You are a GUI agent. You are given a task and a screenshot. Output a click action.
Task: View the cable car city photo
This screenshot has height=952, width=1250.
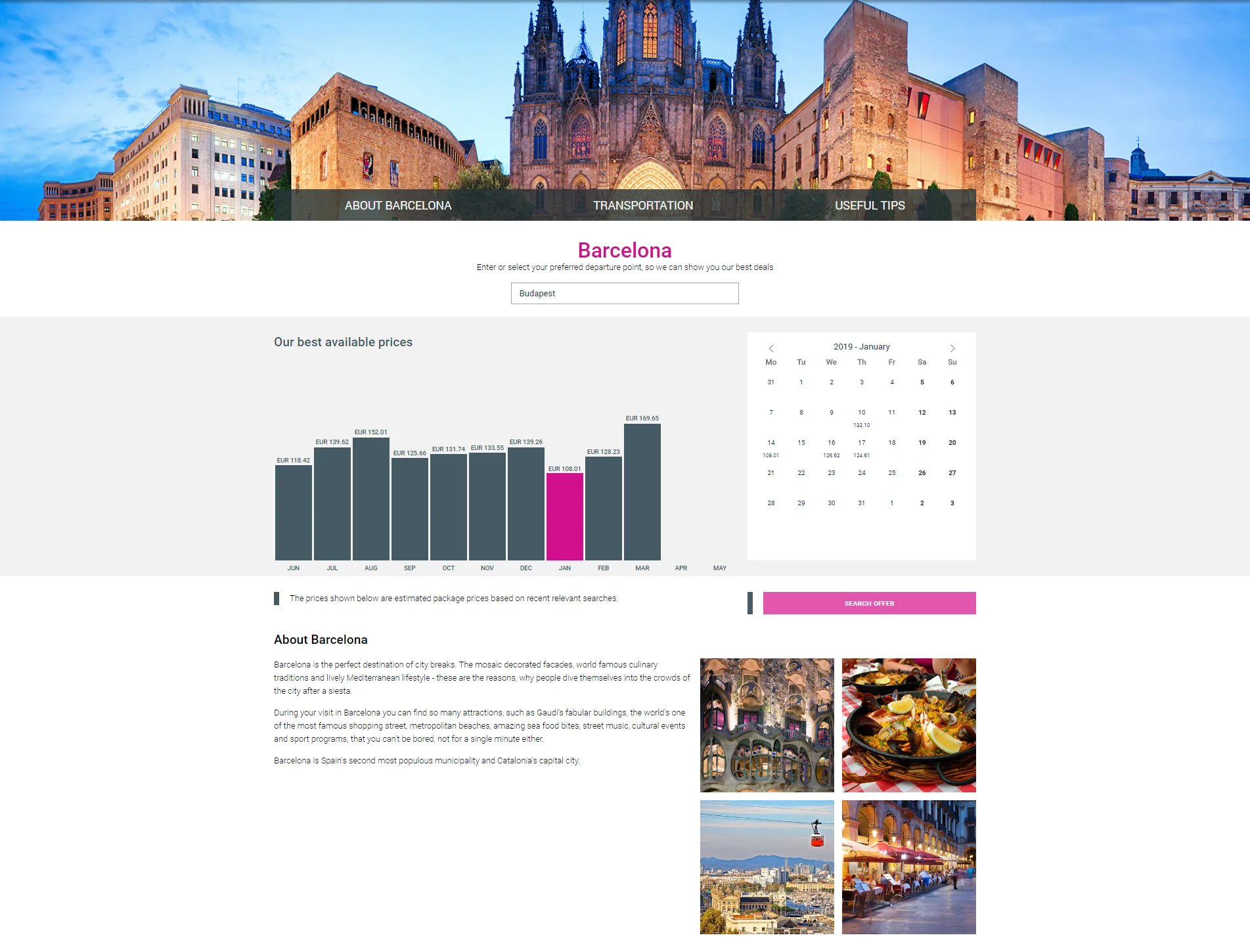point(767,867)
